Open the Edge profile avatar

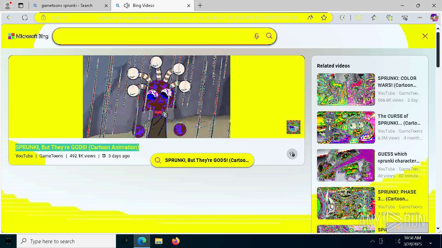pyautogui.click(x=8, y=6)
